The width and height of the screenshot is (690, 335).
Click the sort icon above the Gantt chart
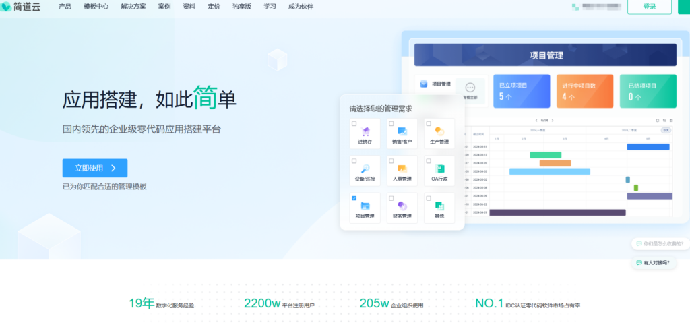(664, 120)
